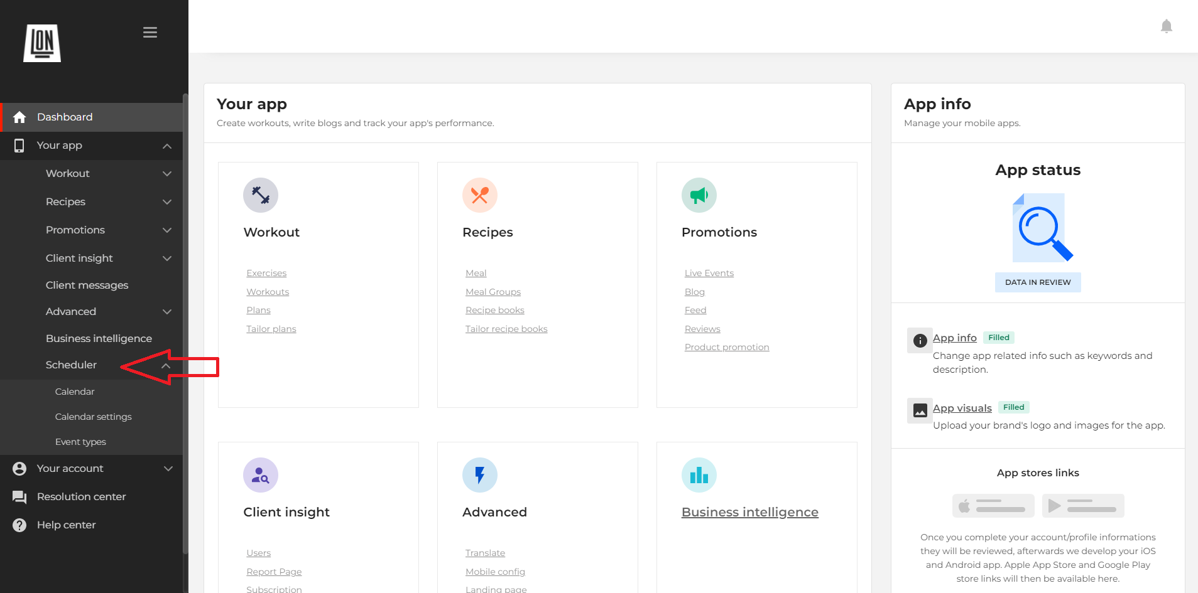1198x593 pixels.
Task: Select the Client insight users icon
Action: point(260,475)
